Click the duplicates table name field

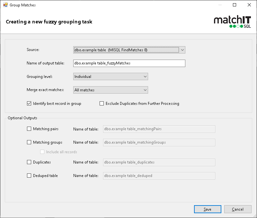[x=159, y=162]
